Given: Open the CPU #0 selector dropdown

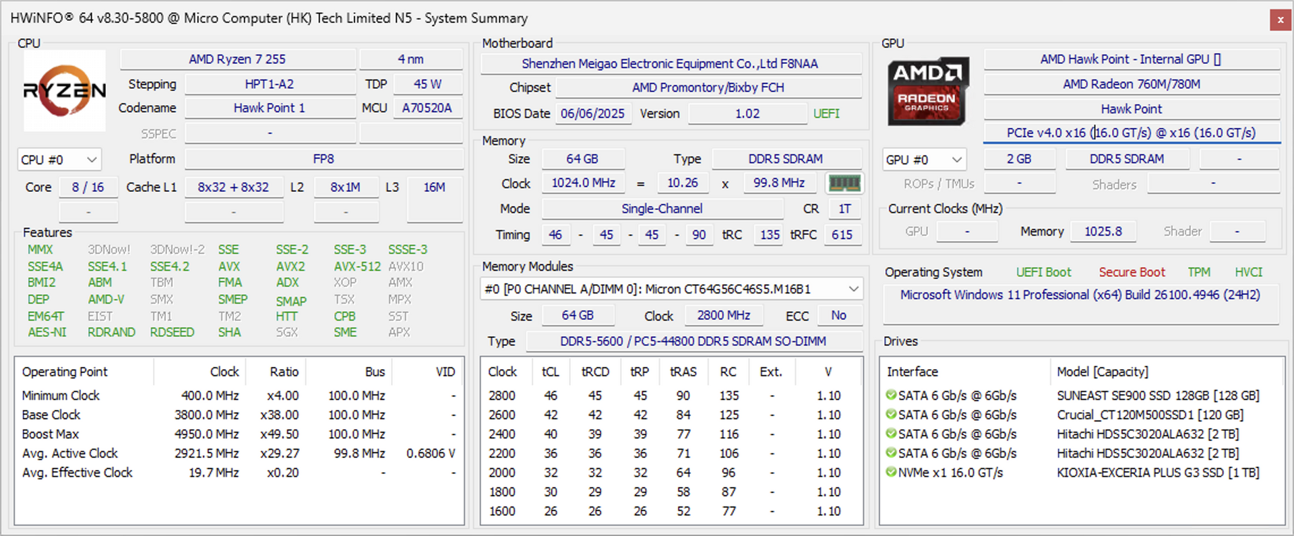Looking at the screenshot, I should click(x=60, y=160).
